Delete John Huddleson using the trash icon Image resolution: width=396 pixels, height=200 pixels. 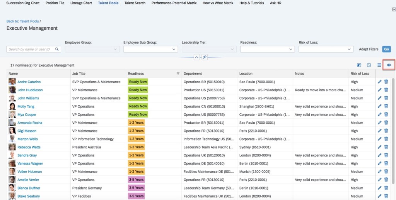click(x=386, y=90)
